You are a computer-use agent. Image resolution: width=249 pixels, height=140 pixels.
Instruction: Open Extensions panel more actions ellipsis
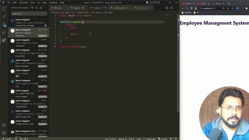pos(45,8)
